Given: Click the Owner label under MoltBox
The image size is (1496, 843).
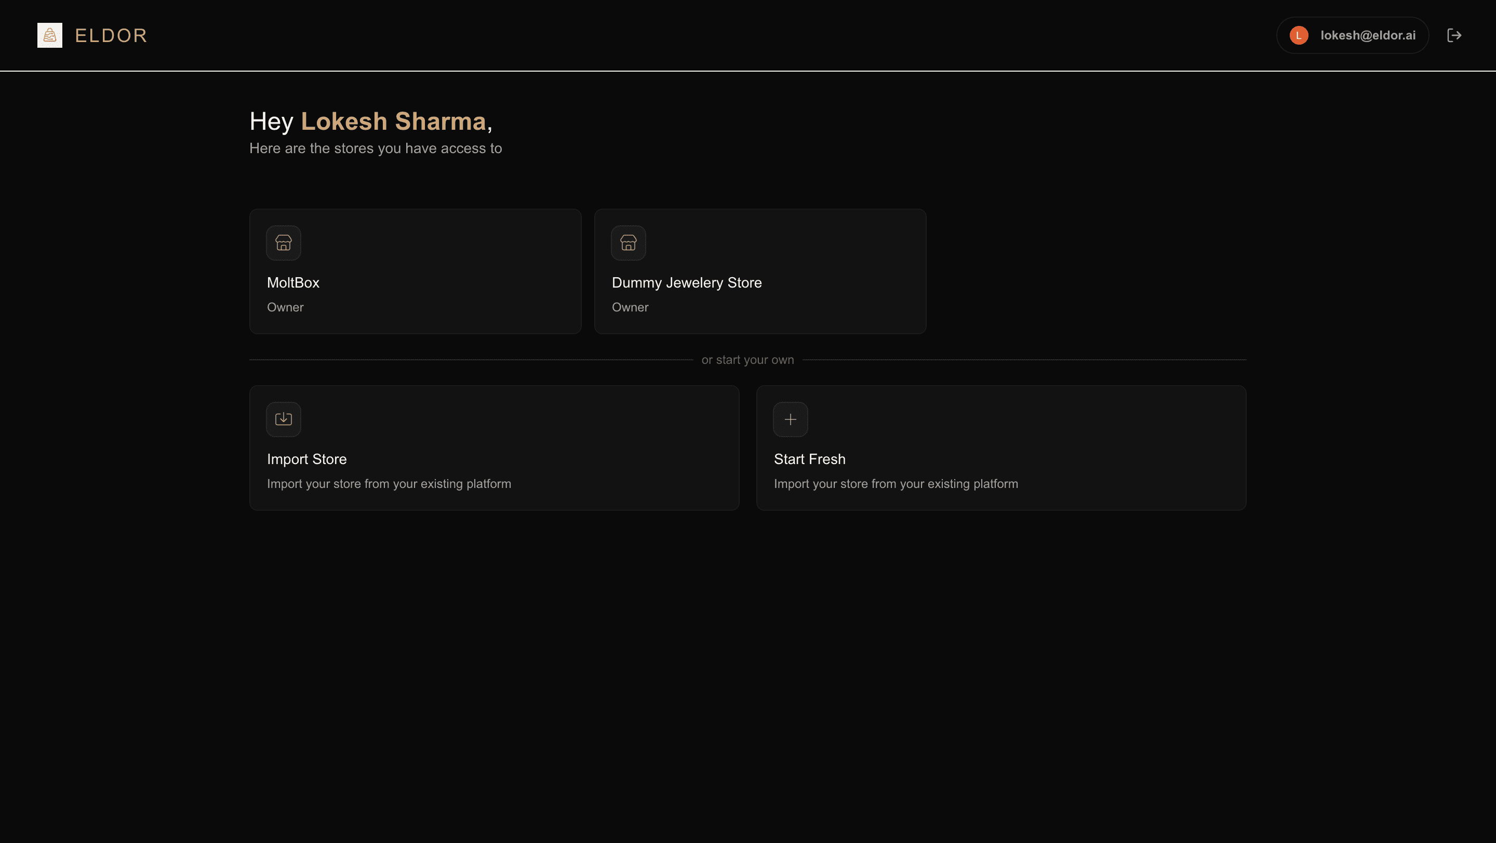Looking at the screenshot, I should click(285, 307).
